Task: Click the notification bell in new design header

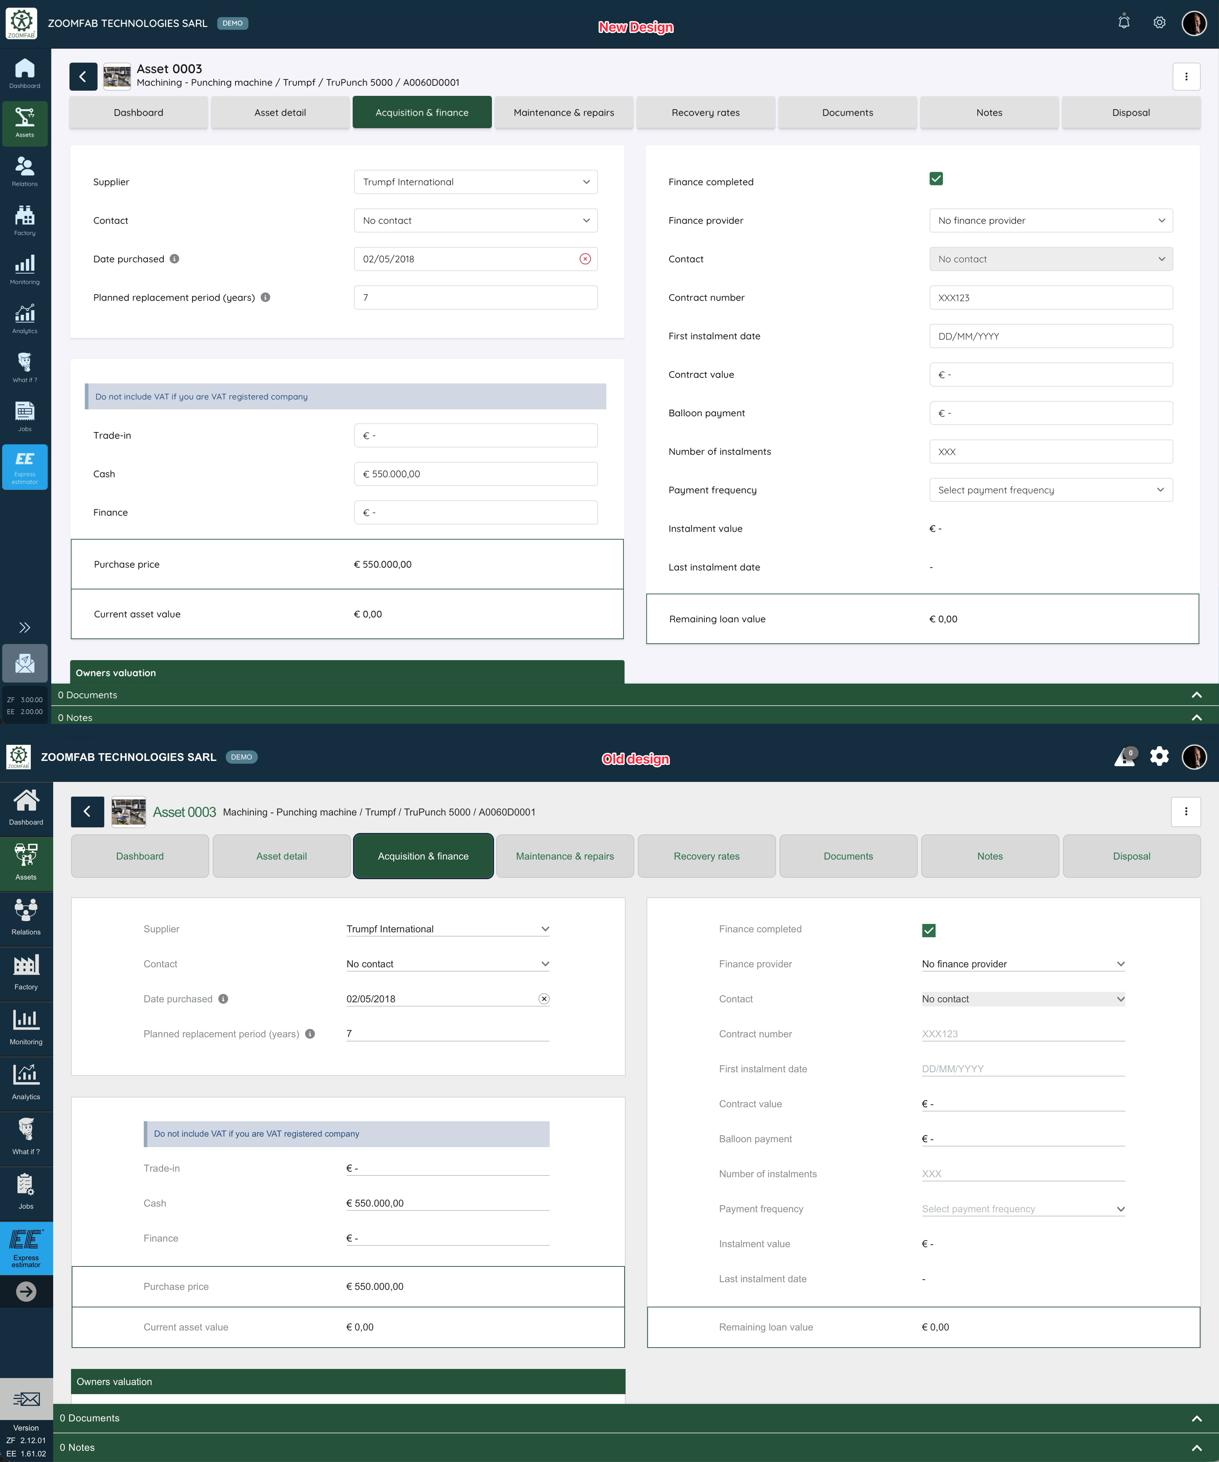Action: [1123, 22]
